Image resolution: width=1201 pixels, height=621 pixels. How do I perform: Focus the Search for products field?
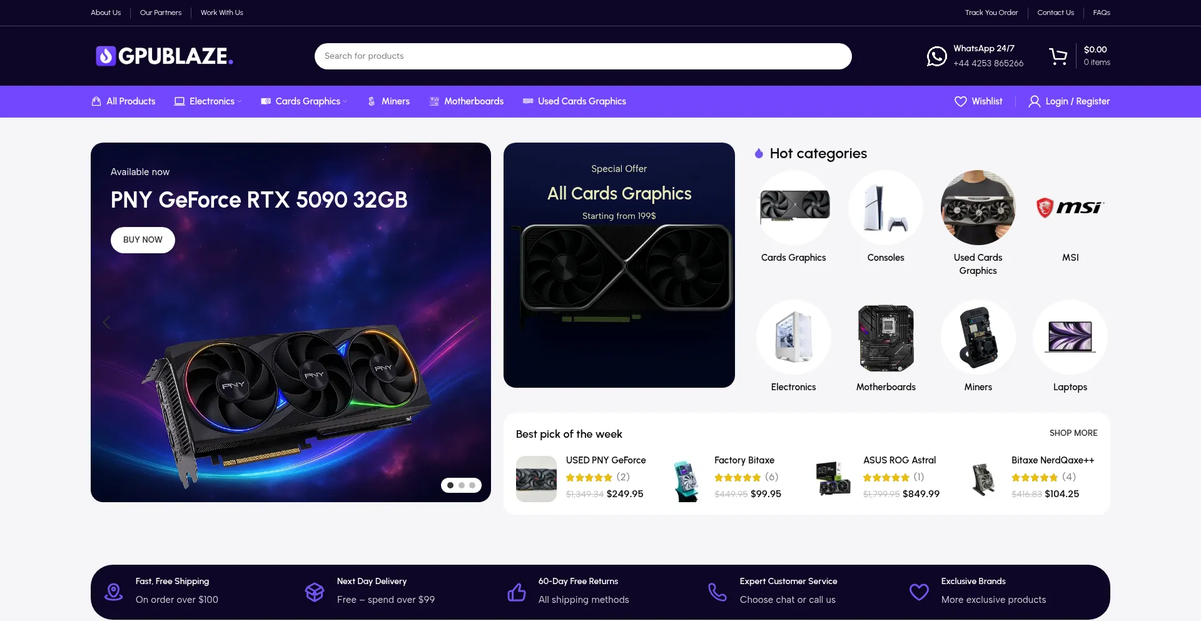[x=583, y=56]
